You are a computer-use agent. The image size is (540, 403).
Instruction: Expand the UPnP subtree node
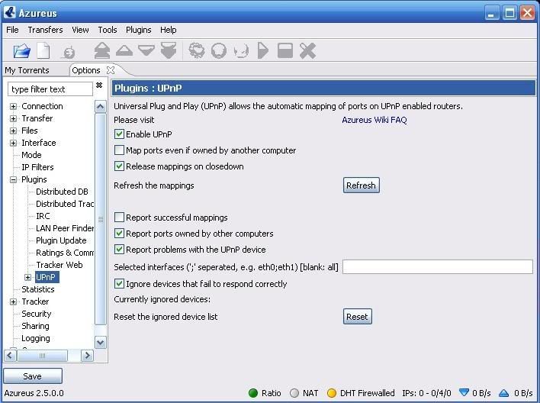coord(27,277)
